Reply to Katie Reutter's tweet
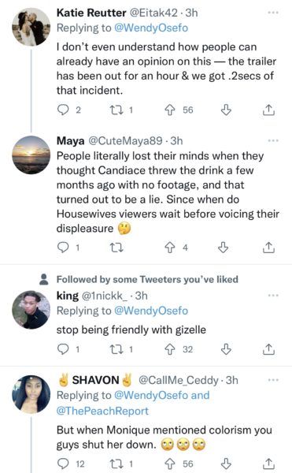This screenshot has width=292, height=473. click(x=63, y=110)
